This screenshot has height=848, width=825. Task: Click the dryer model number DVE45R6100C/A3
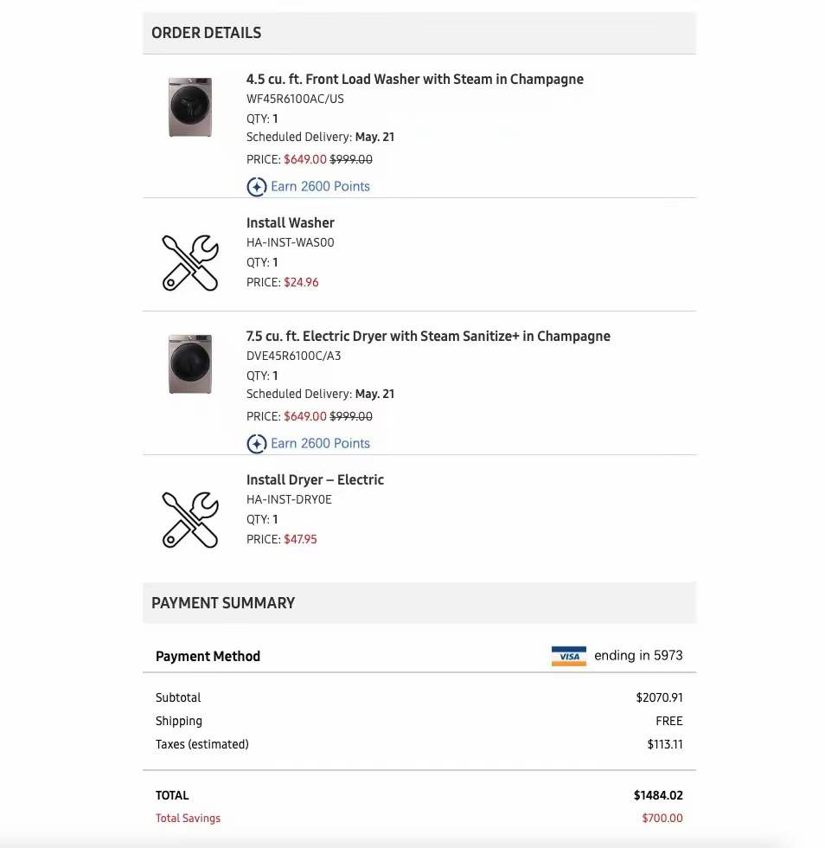[293, 356]
